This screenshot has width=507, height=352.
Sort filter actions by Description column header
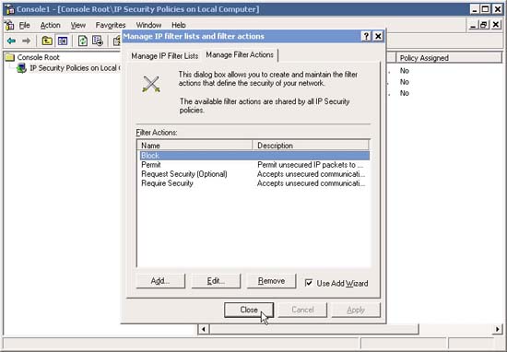(311, 146)
